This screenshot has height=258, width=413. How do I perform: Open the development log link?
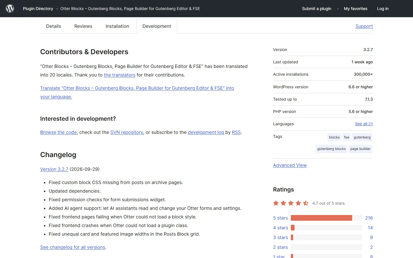[206, 132]
